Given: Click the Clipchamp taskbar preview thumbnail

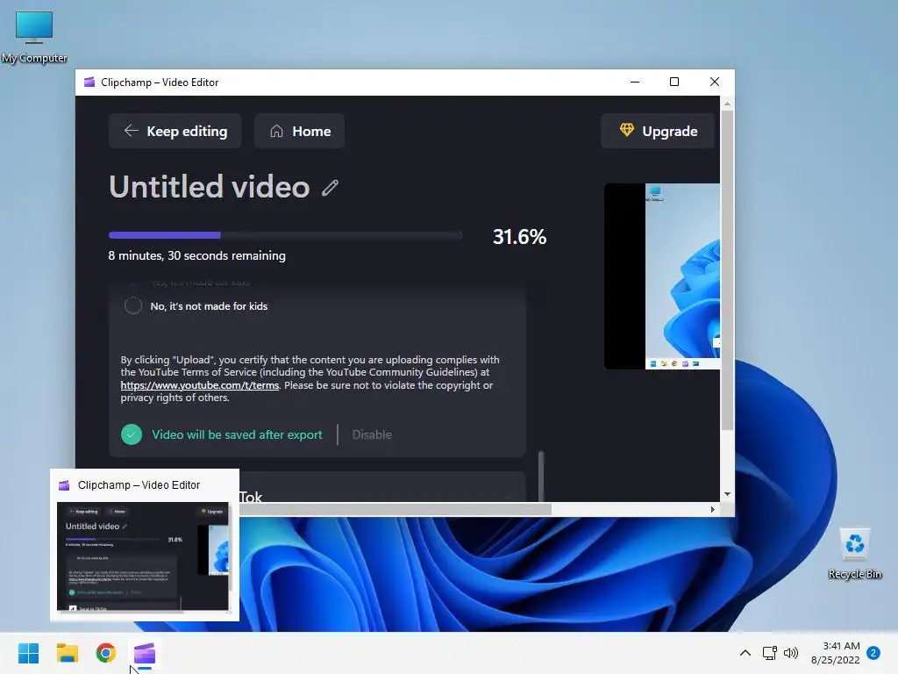Looking at the screenshot, I should click(x=143, y=556).
